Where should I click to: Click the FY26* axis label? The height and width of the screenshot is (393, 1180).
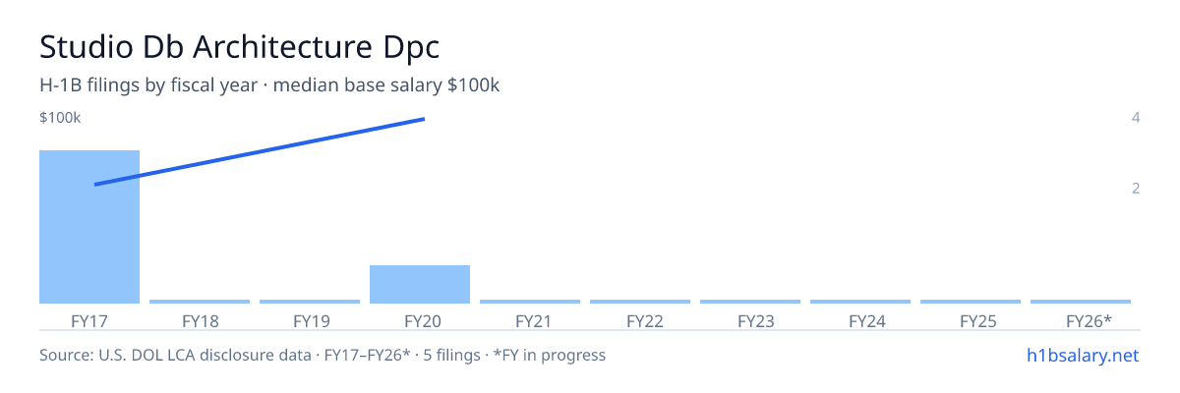coord(1089,321)
